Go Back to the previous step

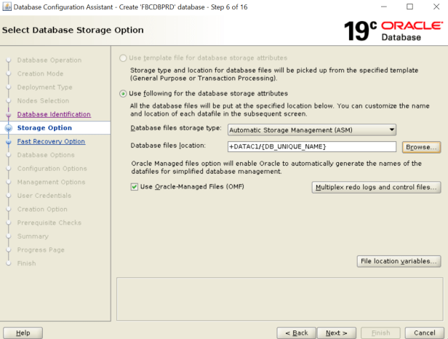tap(296, 332)
